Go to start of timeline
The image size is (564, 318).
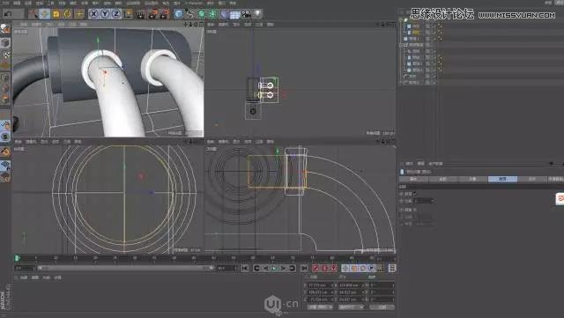[x=245, y=268]
